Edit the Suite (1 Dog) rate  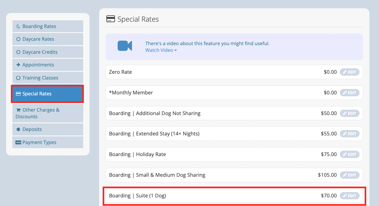point(349,196)
